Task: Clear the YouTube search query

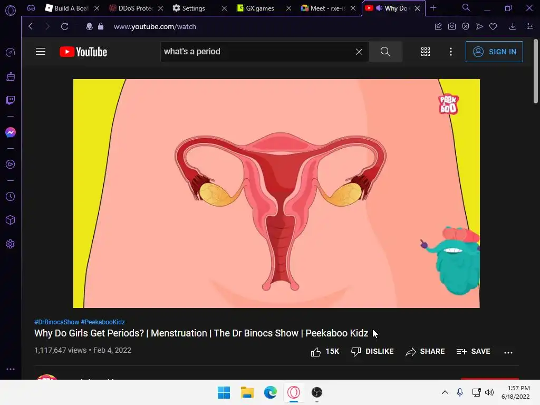Action: pos(359,52)
